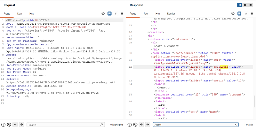
Task: Select combined single-panel layout icon
Action: pos(250,5)
